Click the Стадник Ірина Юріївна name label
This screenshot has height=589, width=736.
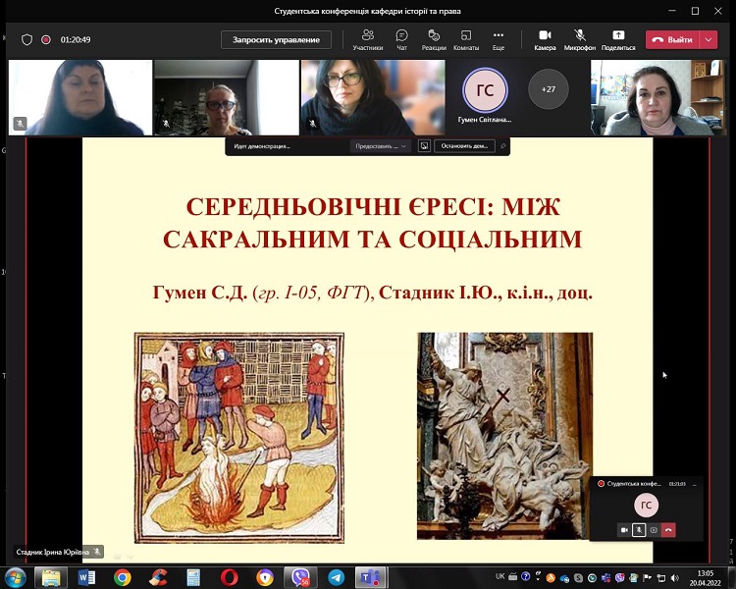[x=53, y=552]
